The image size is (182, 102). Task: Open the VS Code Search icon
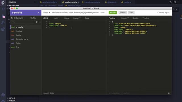tap(3, 9)
